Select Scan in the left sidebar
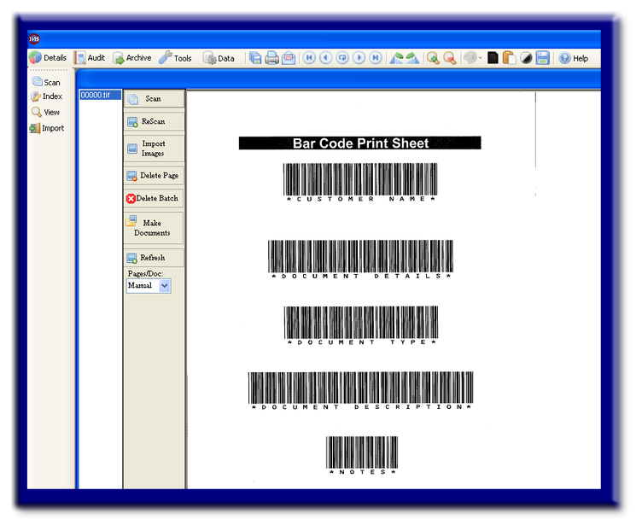The image size is (642, 531). pyautogui.click(x=46, y=82)
